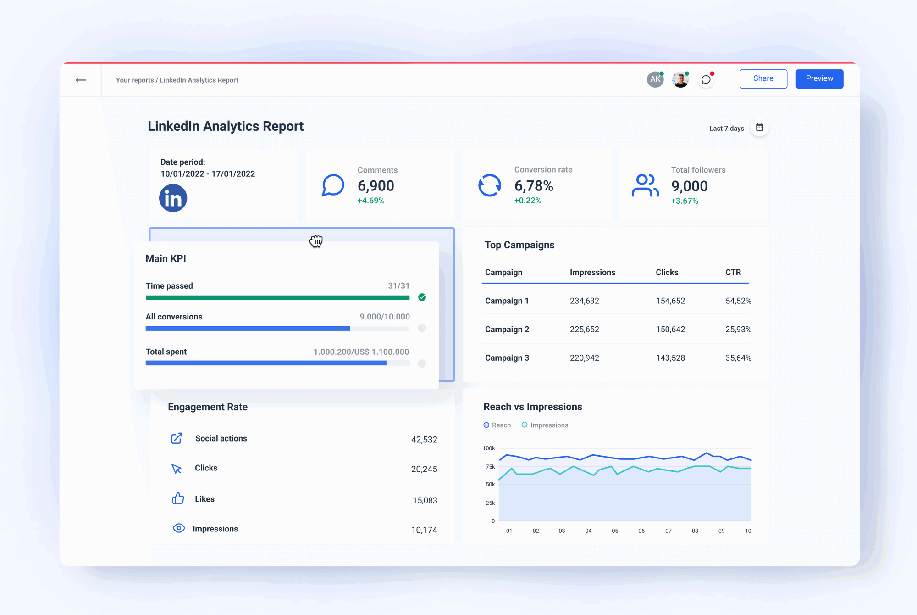Viewport: 917px width, 615px height.
Task: Open Your reports from the breadcrumb
Action: tap(134, 80)
